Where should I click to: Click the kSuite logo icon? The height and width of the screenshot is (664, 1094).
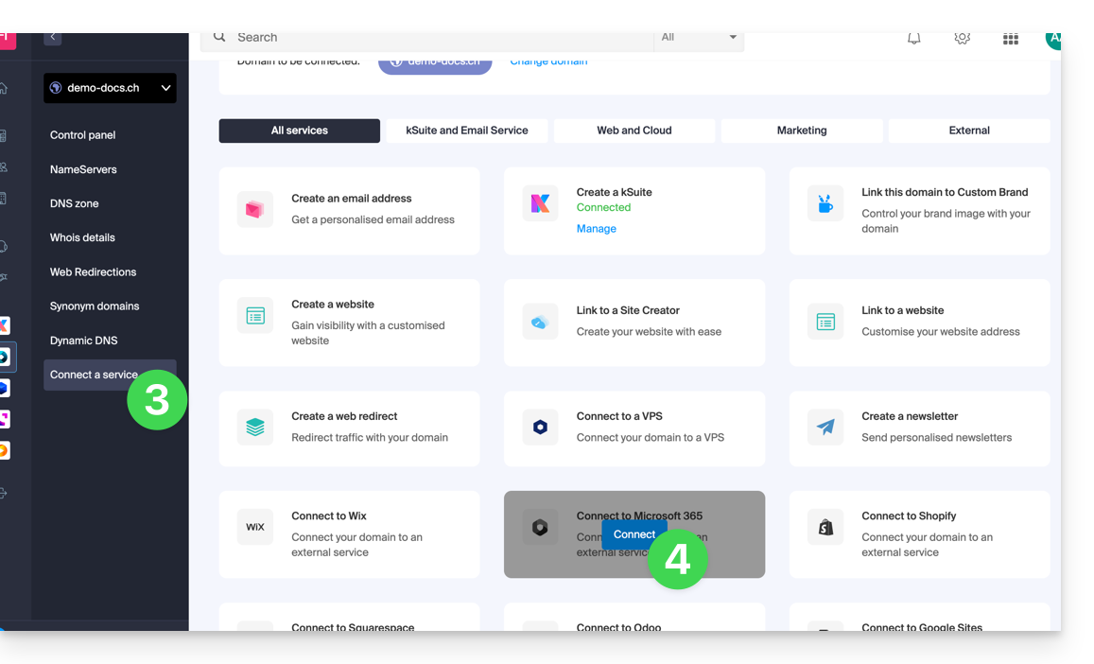[540, 203]
